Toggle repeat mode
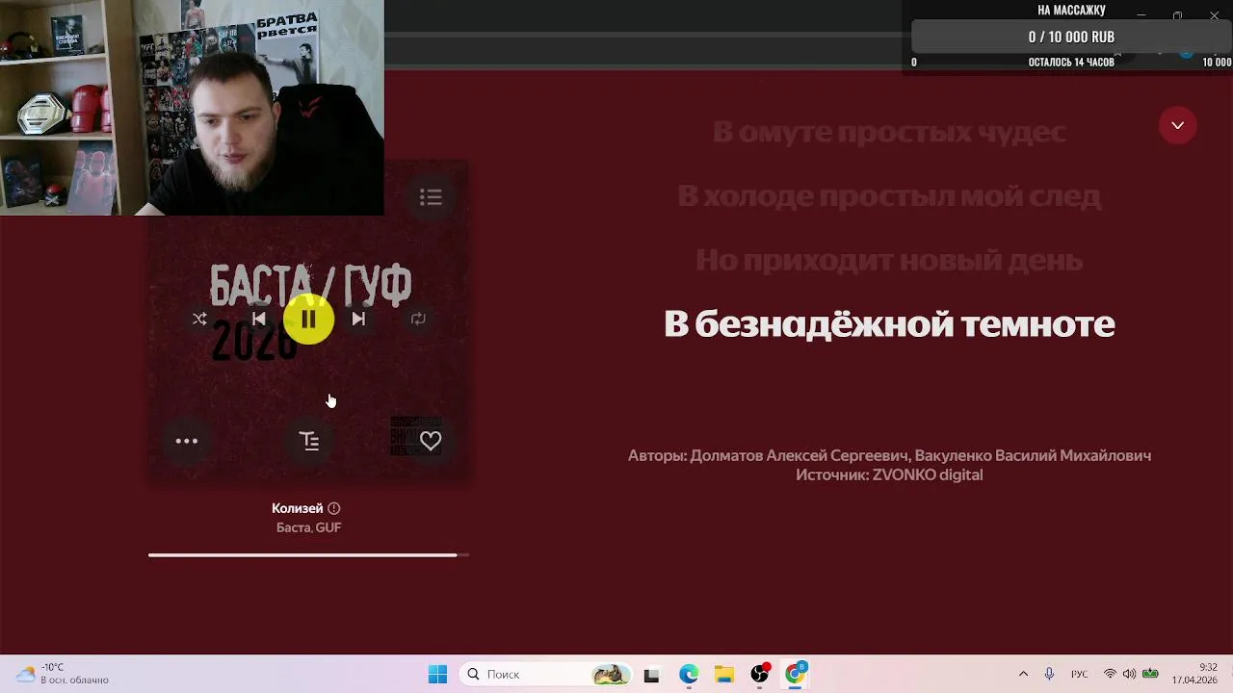 coord(418,319)
